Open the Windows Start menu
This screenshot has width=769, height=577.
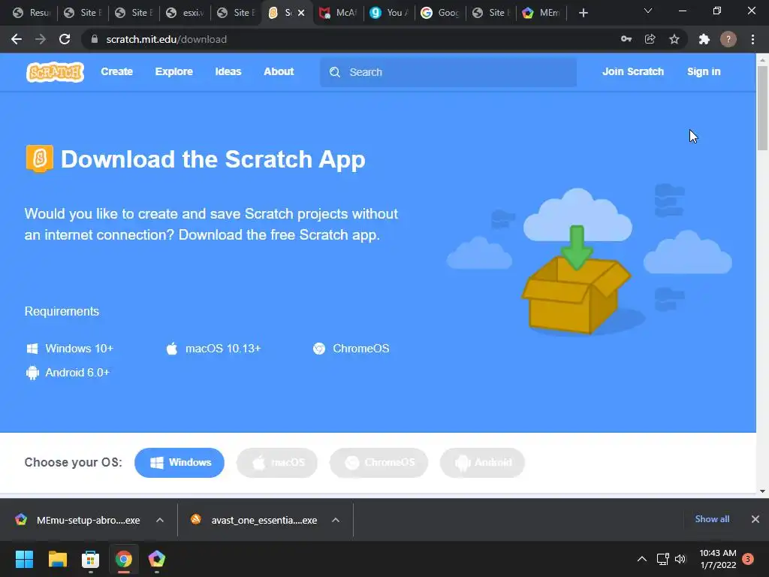pyautogui.click(x=24, y=559)
